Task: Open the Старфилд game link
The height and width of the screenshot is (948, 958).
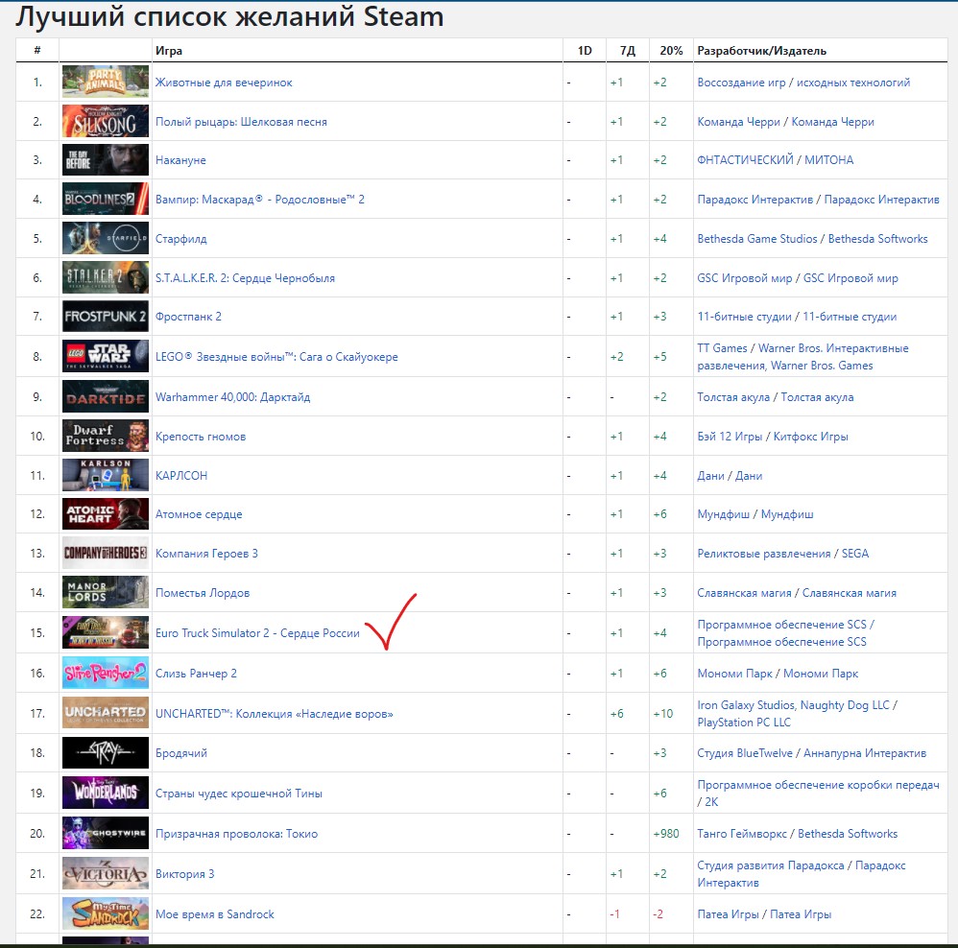Action: pos(180,239)
